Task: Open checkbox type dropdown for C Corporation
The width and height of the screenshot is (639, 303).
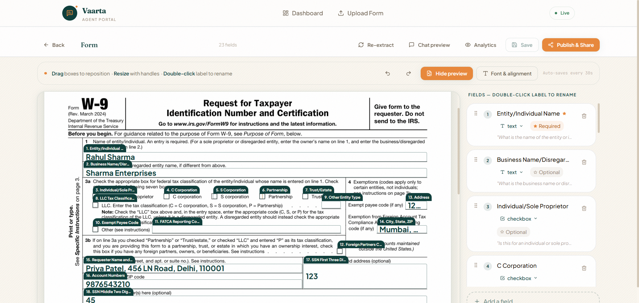Action: click(x=519, y=278)
